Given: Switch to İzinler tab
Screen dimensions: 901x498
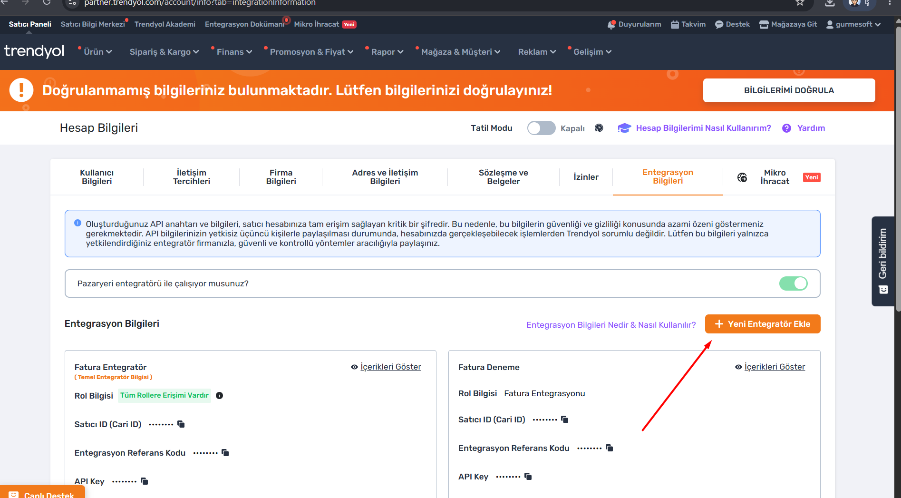Looking at the screenshot, I should click(x=586, y=177).
